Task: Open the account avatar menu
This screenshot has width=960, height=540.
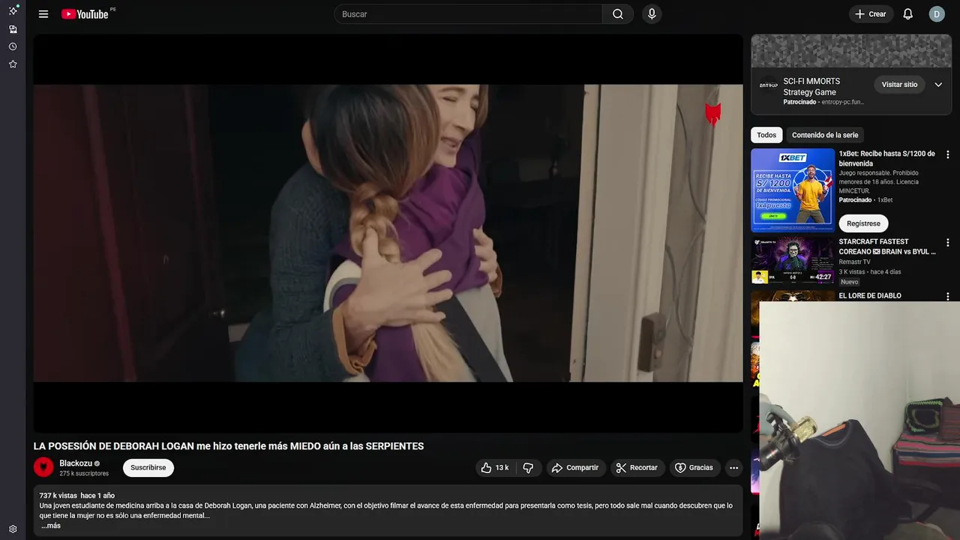Action: [x=937, y=14]
